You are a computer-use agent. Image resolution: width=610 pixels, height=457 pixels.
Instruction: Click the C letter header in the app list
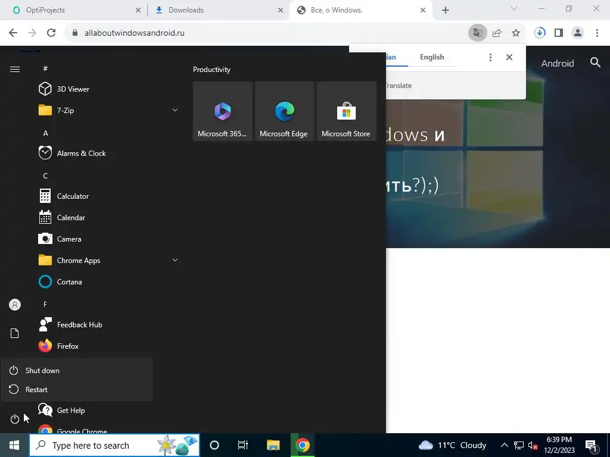pos(45,176)
